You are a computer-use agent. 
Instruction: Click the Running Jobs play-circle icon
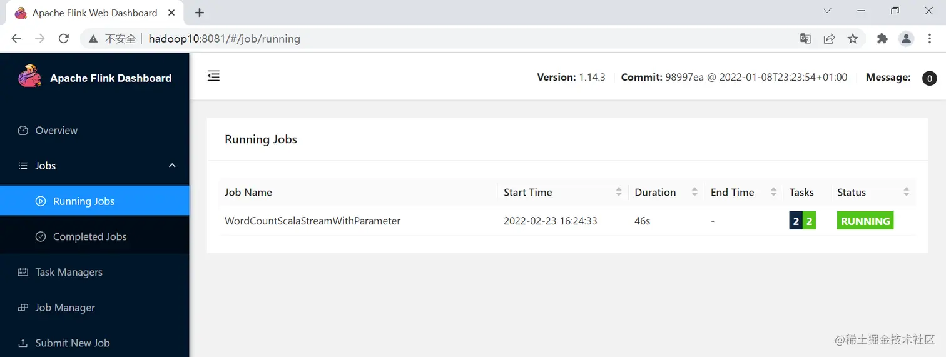click(41, 201)
